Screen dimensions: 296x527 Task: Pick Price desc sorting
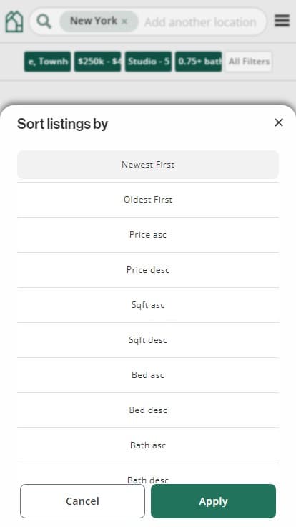(x=148, y=270)
